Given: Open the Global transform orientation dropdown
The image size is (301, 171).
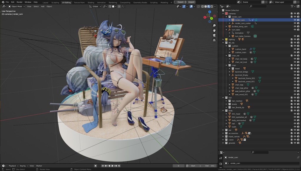Looking at the screenshot, I should (95, 6).
